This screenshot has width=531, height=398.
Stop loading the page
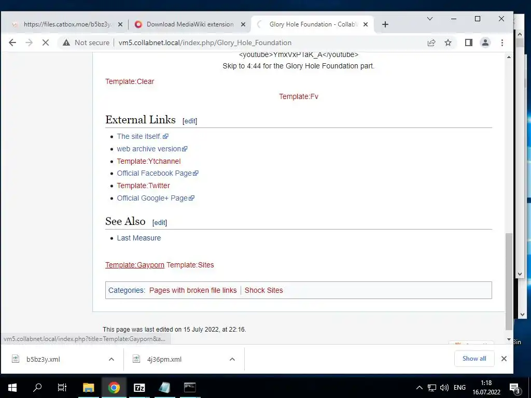[x=46, y=42]
